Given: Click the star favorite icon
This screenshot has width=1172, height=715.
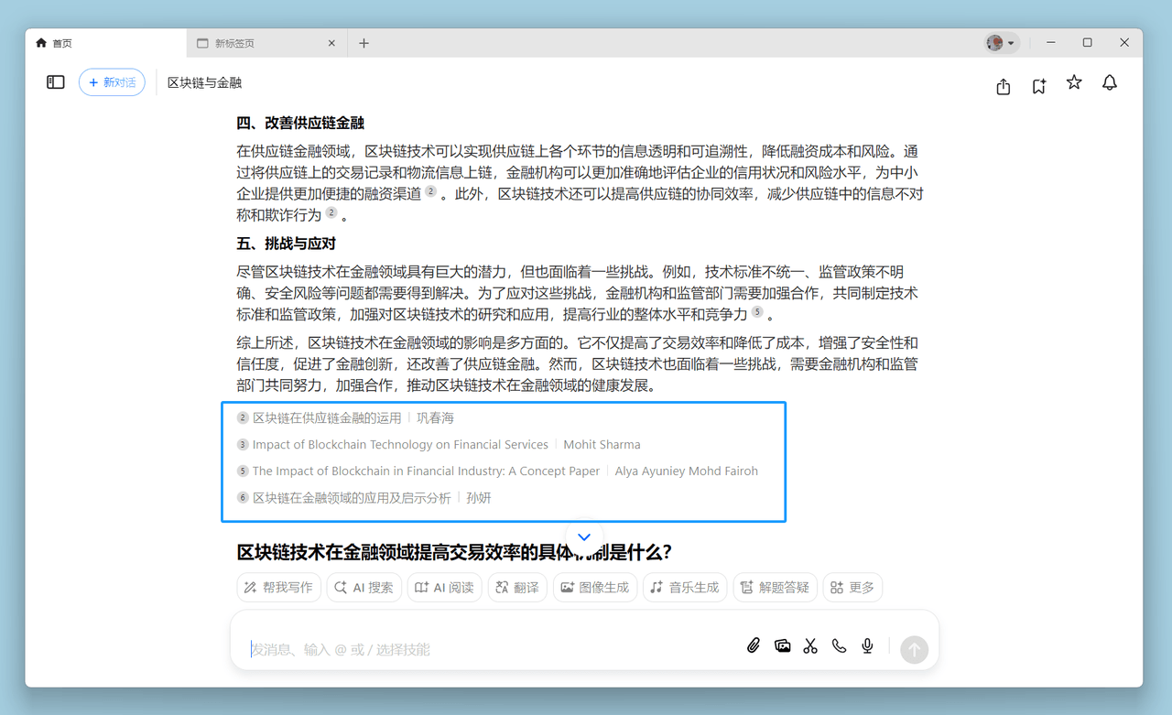Looking at the screenshot, I should pyautogui.click(x=1074, y=83).
